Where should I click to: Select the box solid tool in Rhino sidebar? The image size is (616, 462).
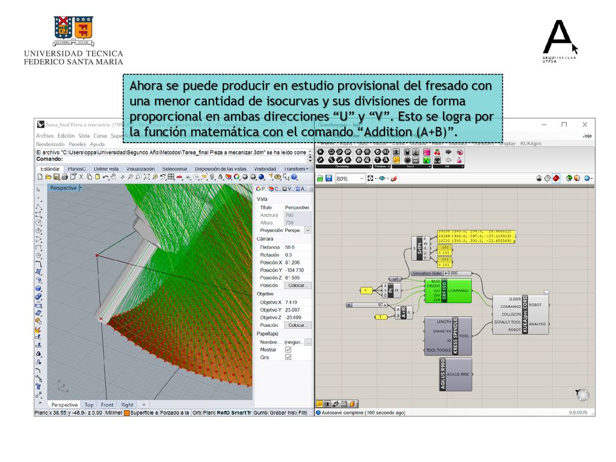[x=38, y=288]
